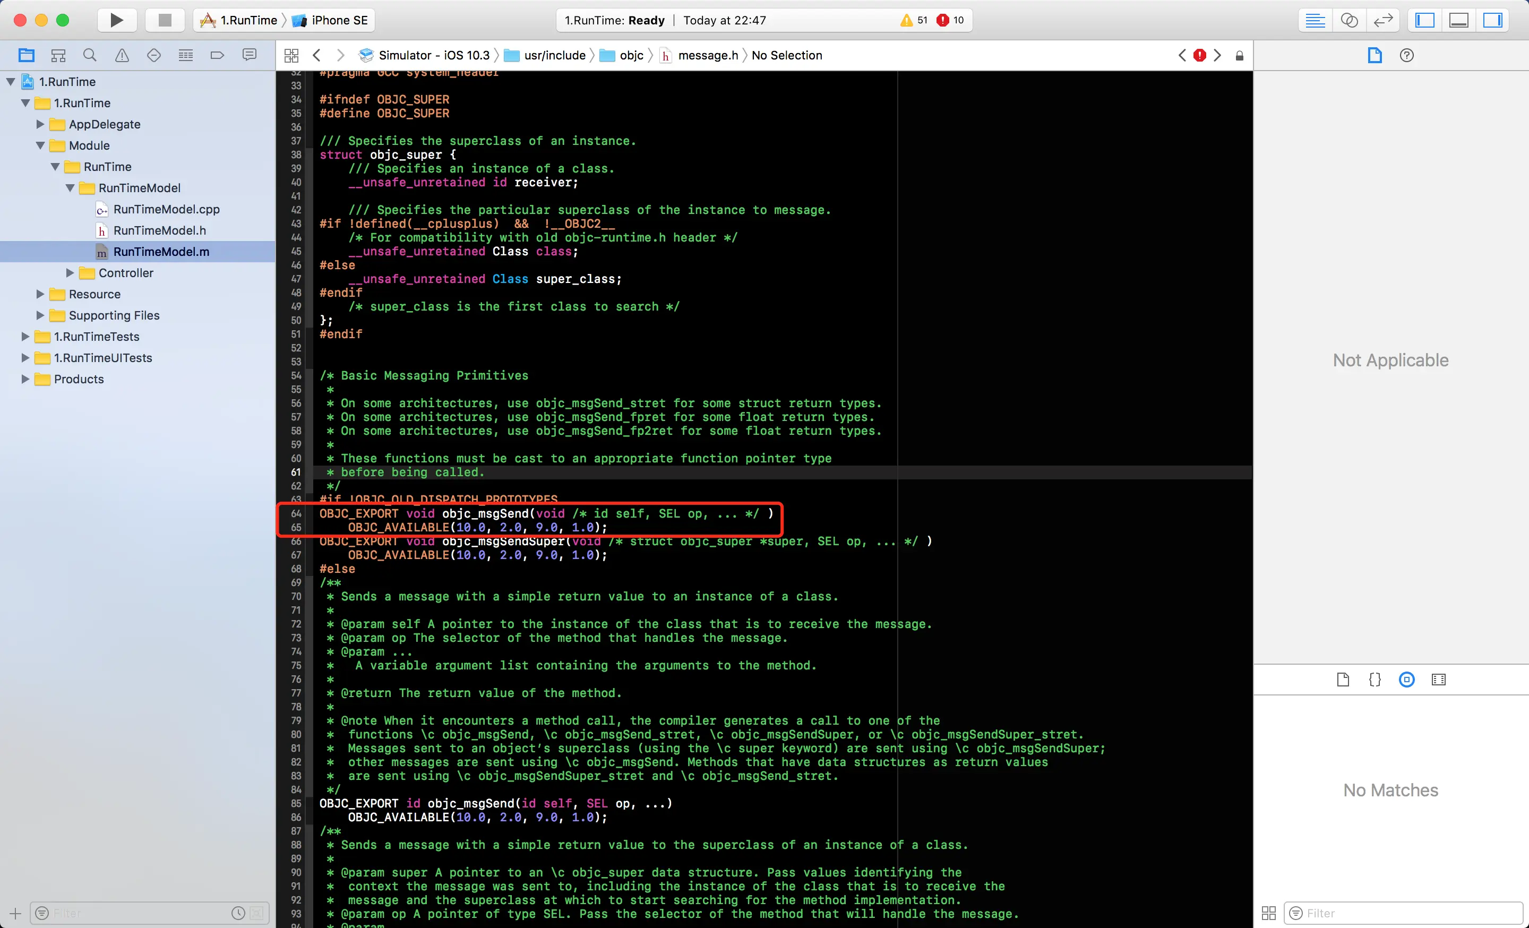This screenshot has height=928, width=1529.
Task: Switch to the Standard editor
Action: (x=1315, y=21)
